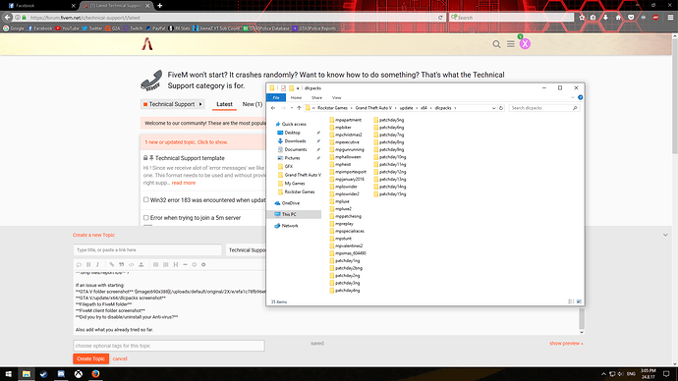
Task: Insert hyperlink using the composer toolbar
Action: (112, 264)
